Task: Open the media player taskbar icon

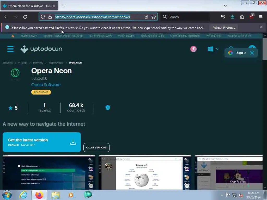Action: click(71, 195)
